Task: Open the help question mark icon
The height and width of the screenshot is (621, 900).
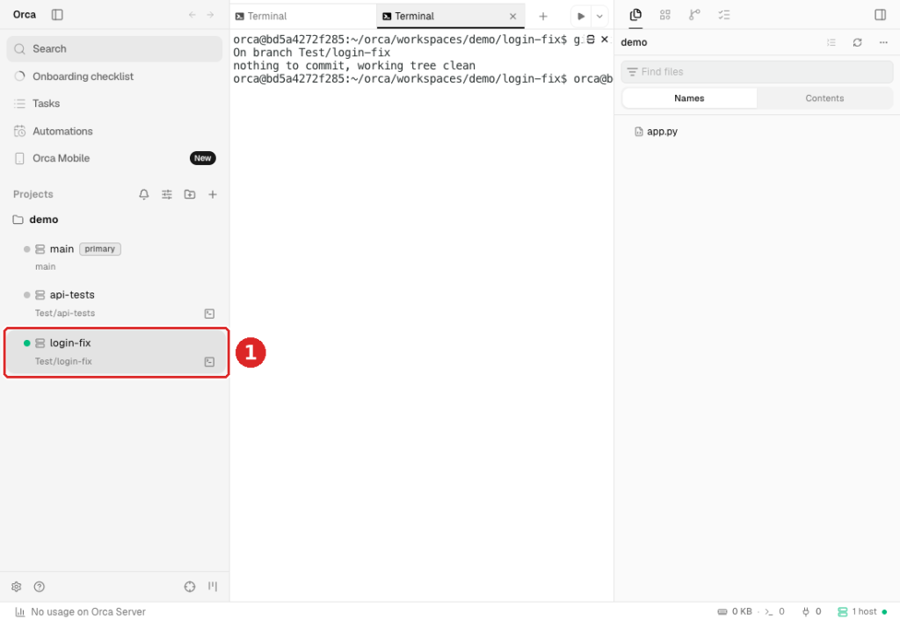Action: [x=39, y=587]
